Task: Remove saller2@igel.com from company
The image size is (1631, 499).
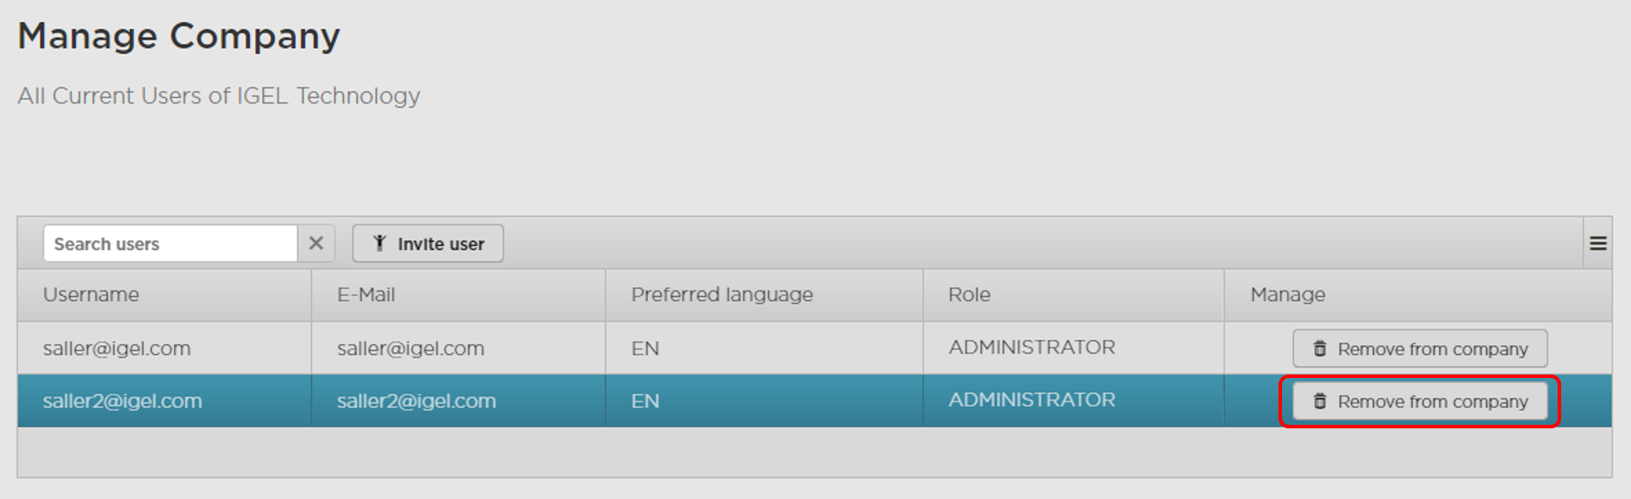Action: 1419,401
